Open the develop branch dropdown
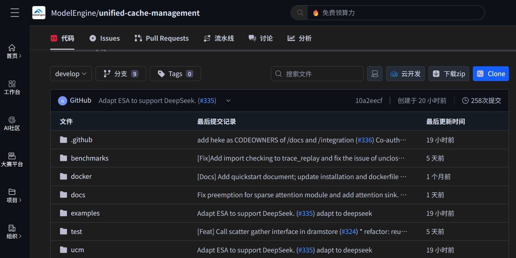 [x=71, y=74]
